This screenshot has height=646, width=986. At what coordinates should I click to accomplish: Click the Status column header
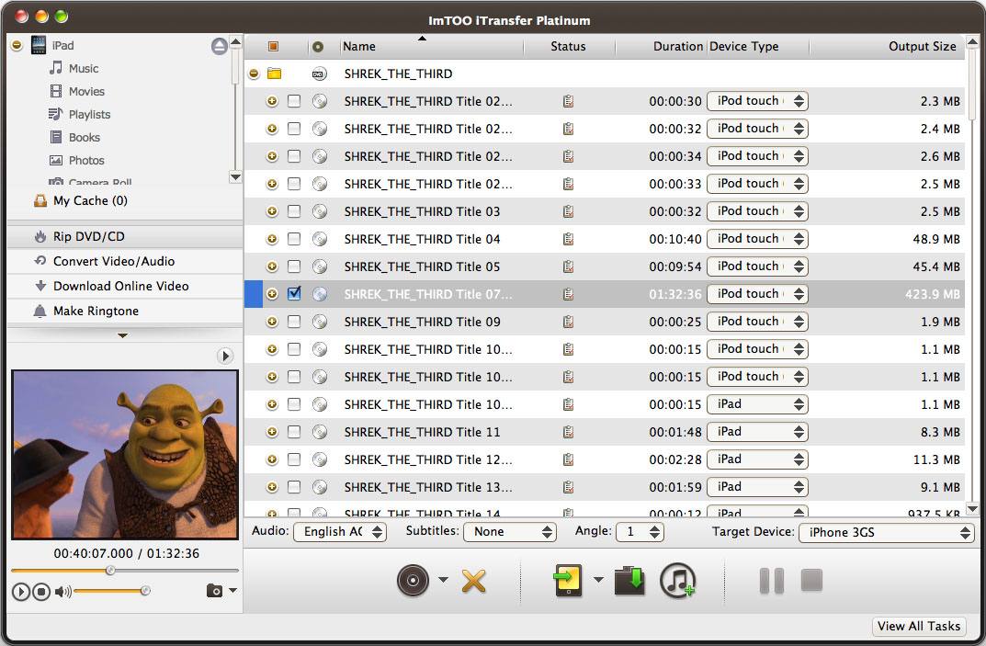click(568, 46)
